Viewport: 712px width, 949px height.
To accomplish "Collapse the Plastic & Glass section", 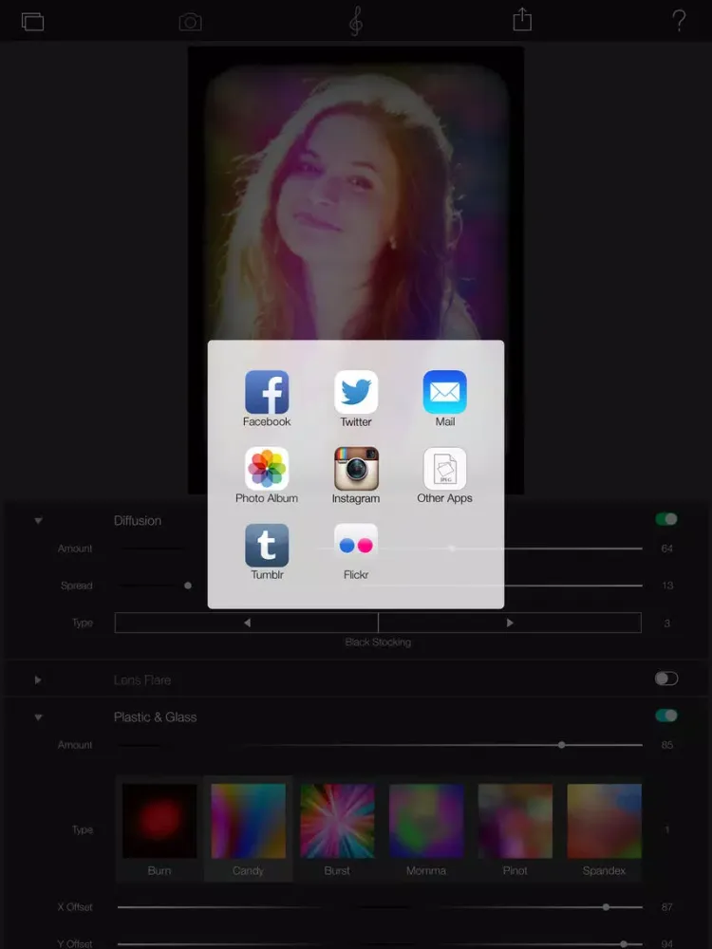I will coord(38,717).
